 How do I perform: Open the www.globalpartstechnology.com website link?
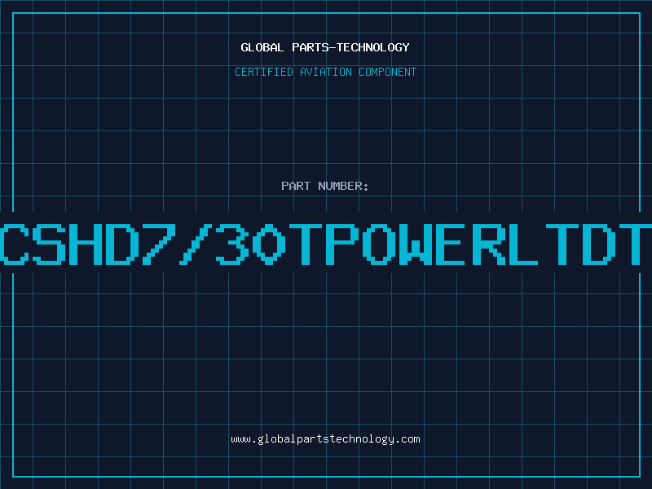click(x=325, y=439)
